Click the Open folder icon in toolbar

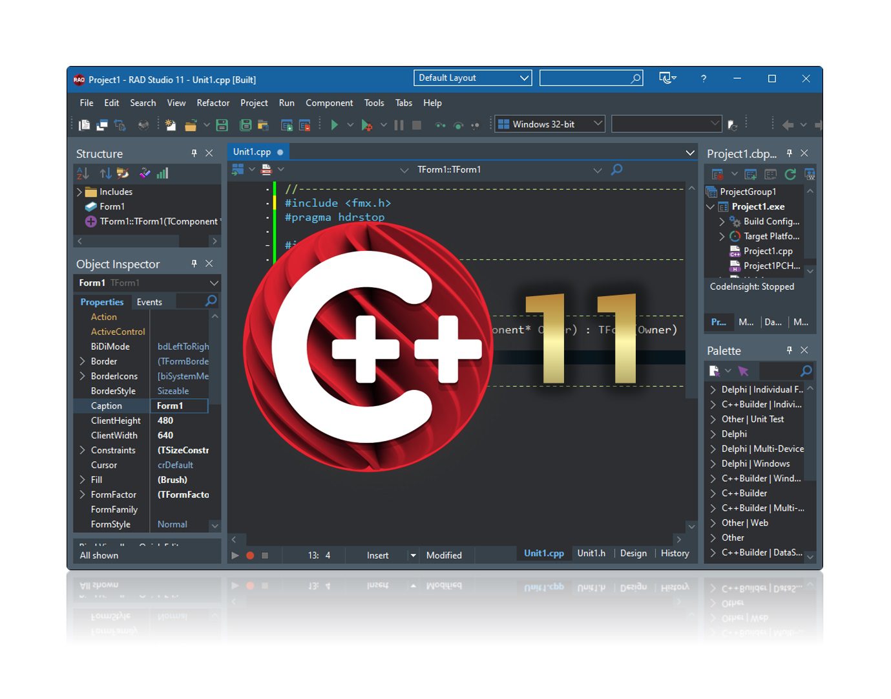[191, 125]
